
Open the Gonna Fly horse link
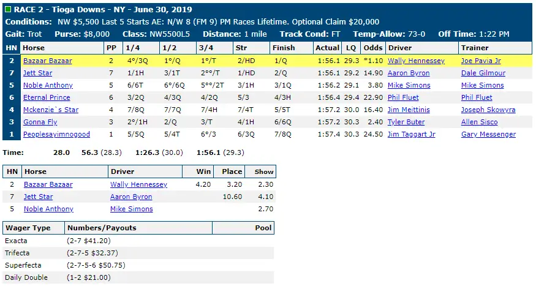click(40, 122)
